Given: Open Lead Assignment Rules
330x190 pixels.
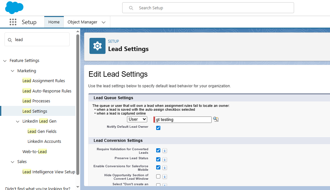Looking at the screenshot, I should tap(44, 81).
